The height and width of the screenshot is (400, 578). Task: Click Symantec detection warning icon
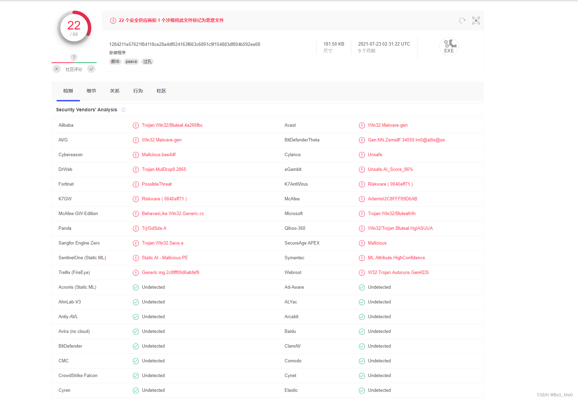[362, 258]
